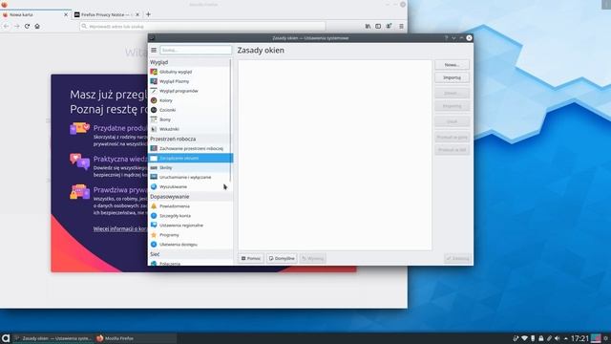Click the 17:21 panel clock
This screenshot has width=611, height=344.
(579, 338)
